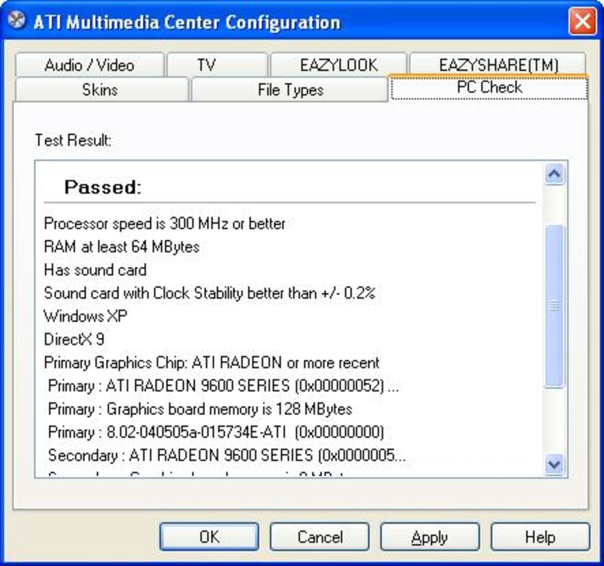Open the TV tab
The width and height of the screenshot is (604, 566).
click(217, 65)
